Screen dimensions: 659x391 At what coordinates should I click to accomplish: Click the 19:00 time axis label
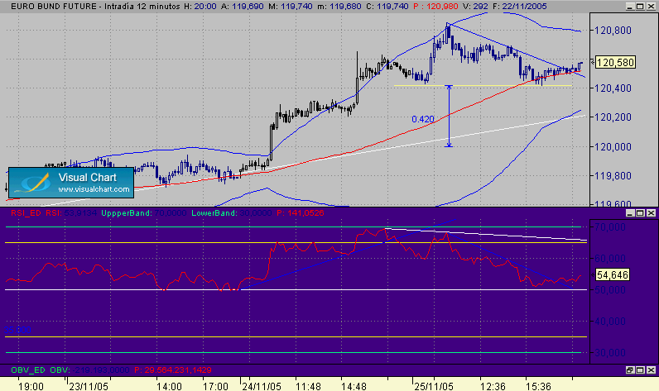click(31, 386)
